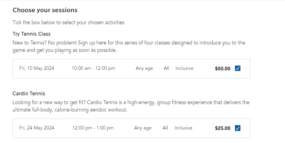Click the Fri, 10 May 2024 date
The height and width of the screenshot is (143, 285).
36,68
